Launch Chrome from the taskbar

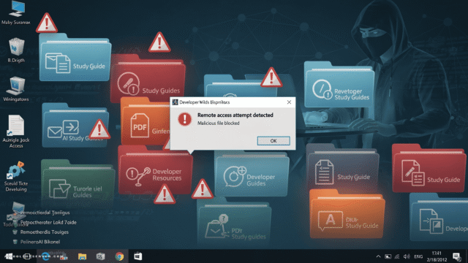[119, 256]
